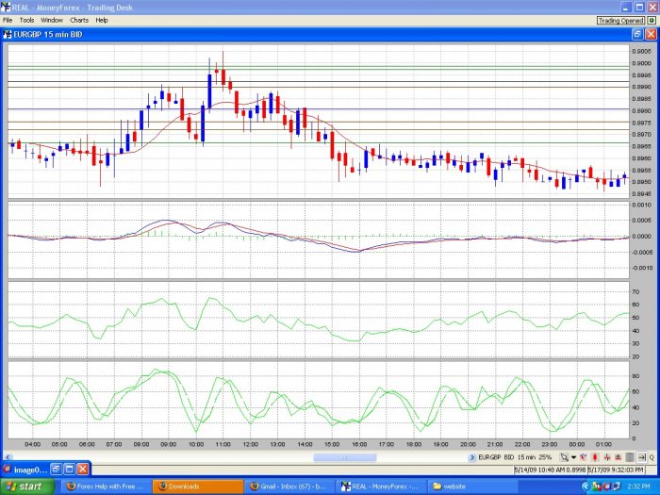The height and width of the screenshot is (495, 660).
Task: Restore the minimized image0 window
Action: point(57,469)
